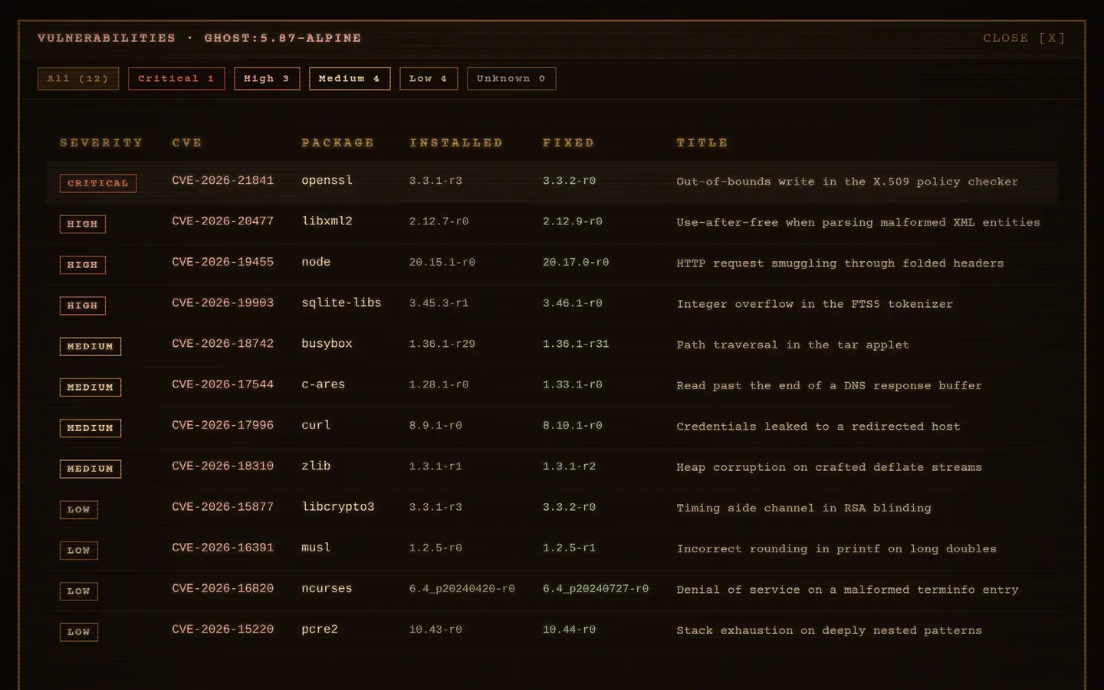Click the FIXED column header
Viewport: 1104px width, 690px height.
click(569, 143)
